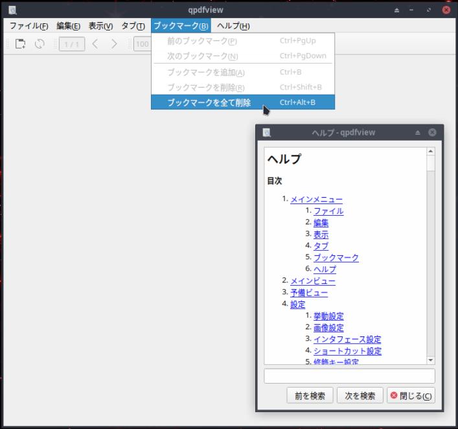Click help scrollbar down arrow
Screen dimensions: 458x429
pyautogui.click(x=431, y=360)
